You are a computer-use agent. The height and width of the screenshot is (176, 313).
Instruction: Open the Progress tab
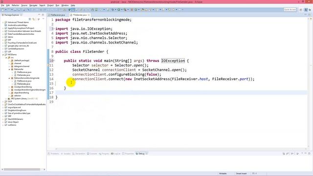104,154
